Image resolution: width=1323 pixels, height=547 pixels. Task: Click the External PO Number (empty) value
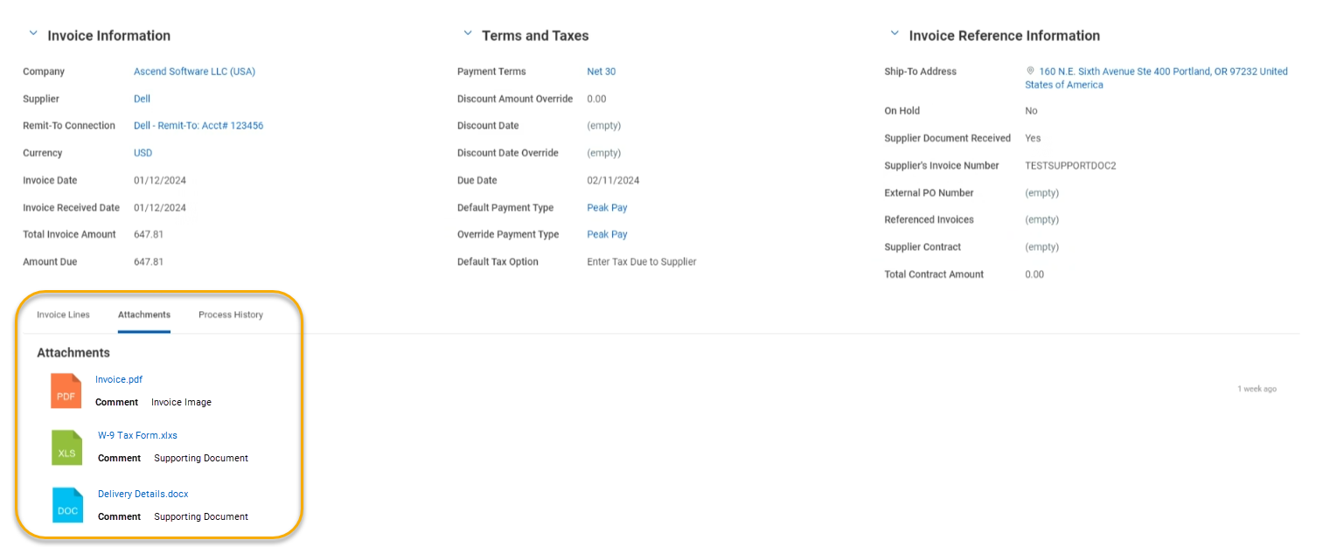point(1041,192)
